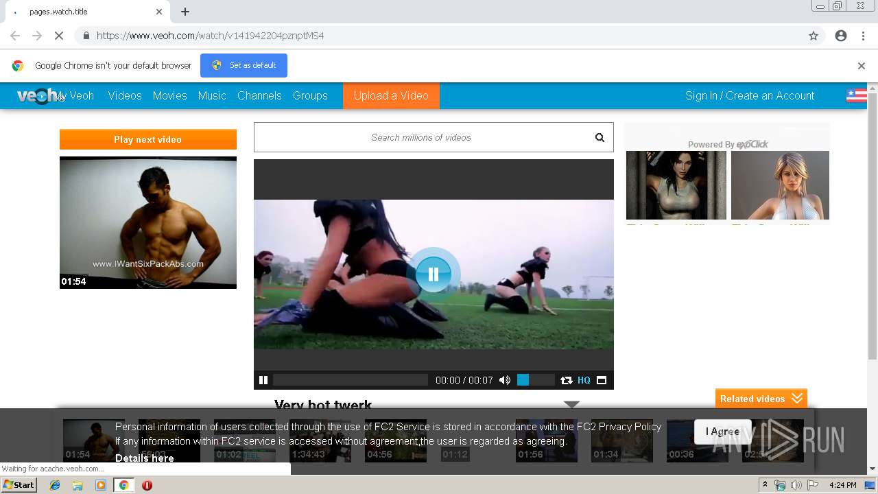The height and width of the screenshot is (494, 878).
Task: Open fullscreen mode in video player
Action: coord(602,380)
